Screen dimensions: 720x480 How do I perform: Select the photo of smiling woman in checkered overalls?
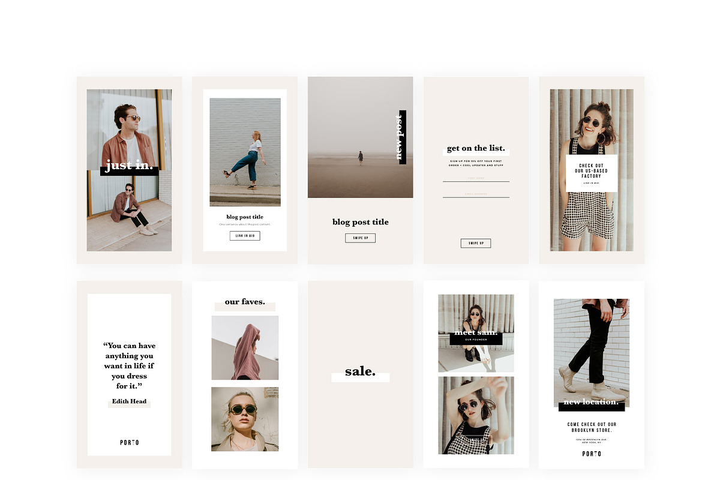[x=592, y=170]
